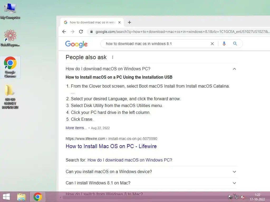Click the padlock site info icon
Screen dimensions: 270x202
[91, 32]
